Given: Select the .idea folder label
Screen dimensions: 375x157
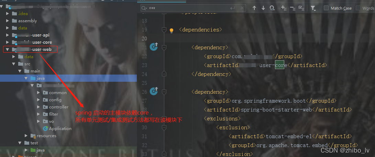Looking at the screenshot, I should pyautogui.click(x=23, y=14).
